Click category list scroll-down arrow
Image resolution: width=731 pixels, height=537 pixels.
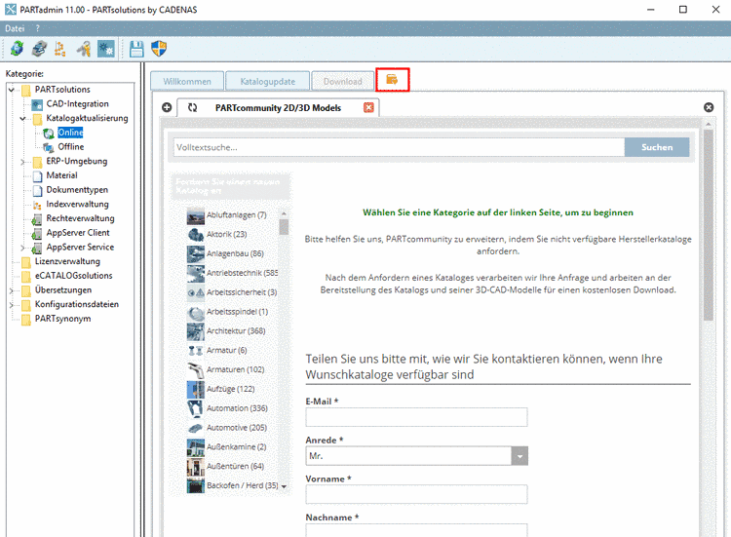point(284,486)
